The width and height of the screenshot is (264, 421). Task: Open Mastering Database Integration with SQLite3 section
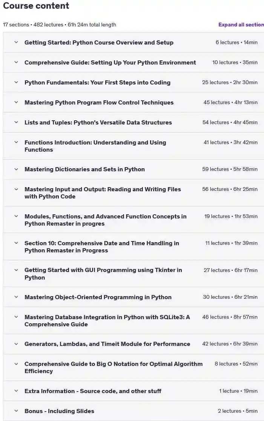point(107,321)
